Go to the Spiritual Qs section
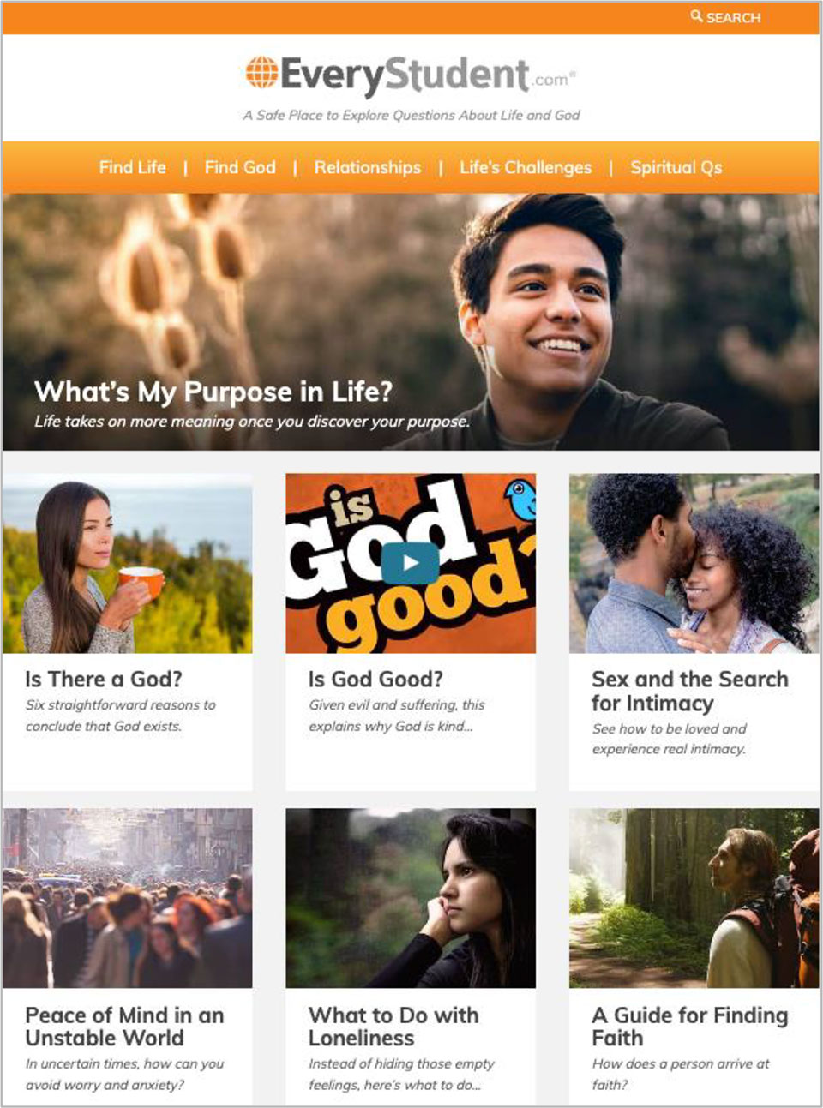The height and width of the screenshot is (1108, 823). (x=676, y=167)
